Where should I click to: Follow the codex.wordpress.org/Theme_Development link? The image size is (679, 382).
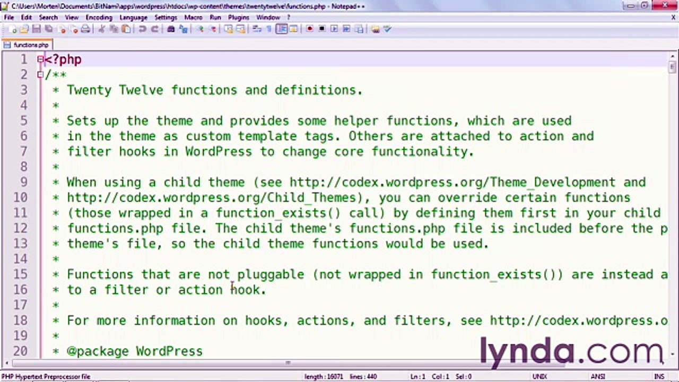pos(452,183)
